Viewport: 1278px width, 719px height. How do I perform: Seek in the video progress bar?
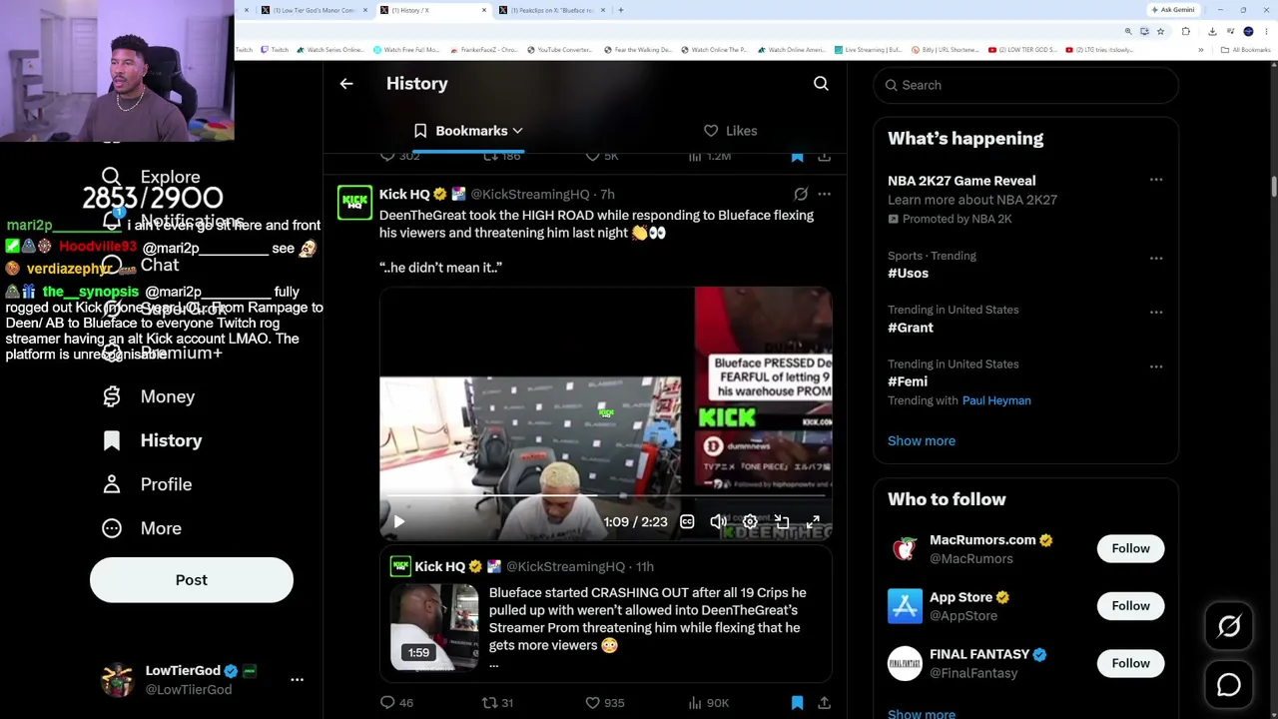[x=605, y=496]
